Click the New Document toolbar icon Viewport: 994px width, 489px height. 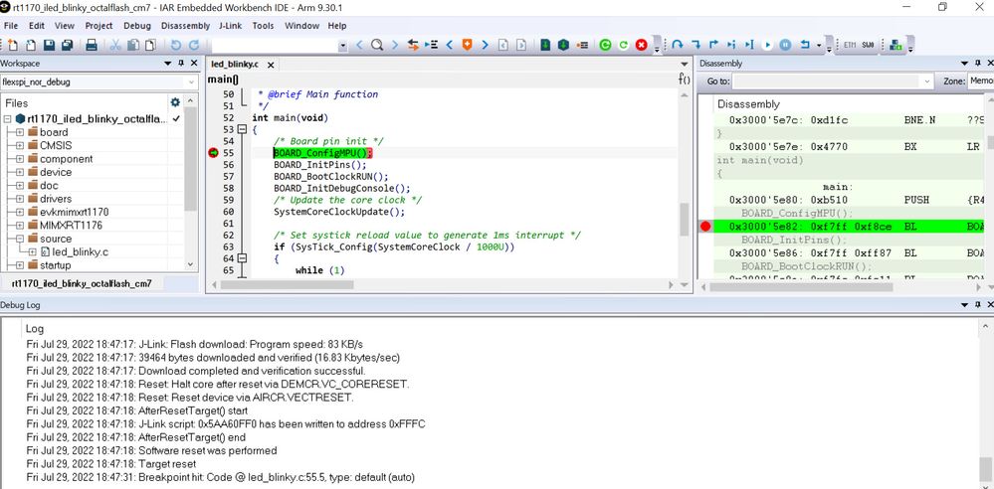[x=13, y=45]
